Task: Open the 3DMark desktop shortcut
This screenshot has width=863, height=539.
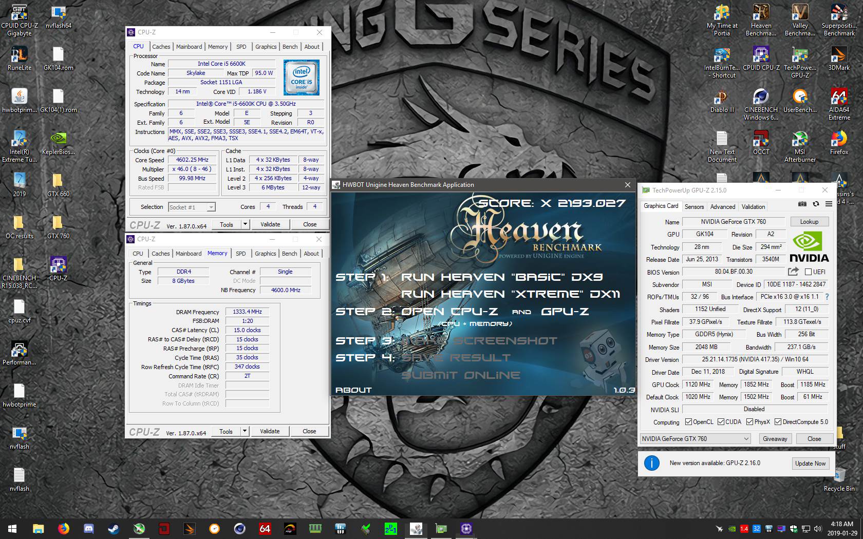Action: [x=839, y=59]
